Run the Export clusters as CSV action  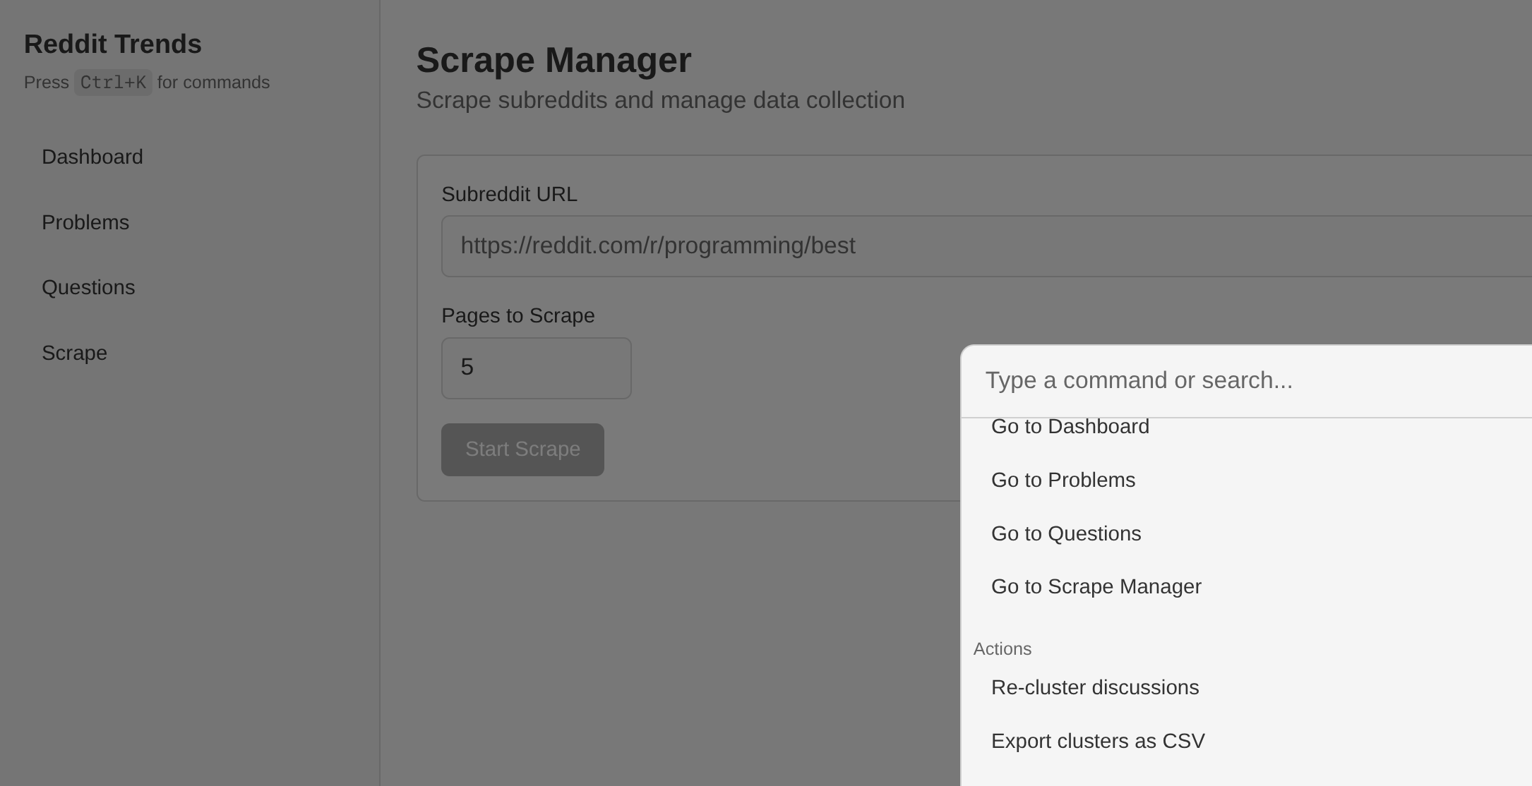(1097, 741)
